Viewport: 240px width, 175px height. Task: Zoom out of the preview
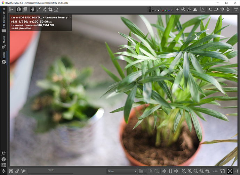click(x=184, y=171)
